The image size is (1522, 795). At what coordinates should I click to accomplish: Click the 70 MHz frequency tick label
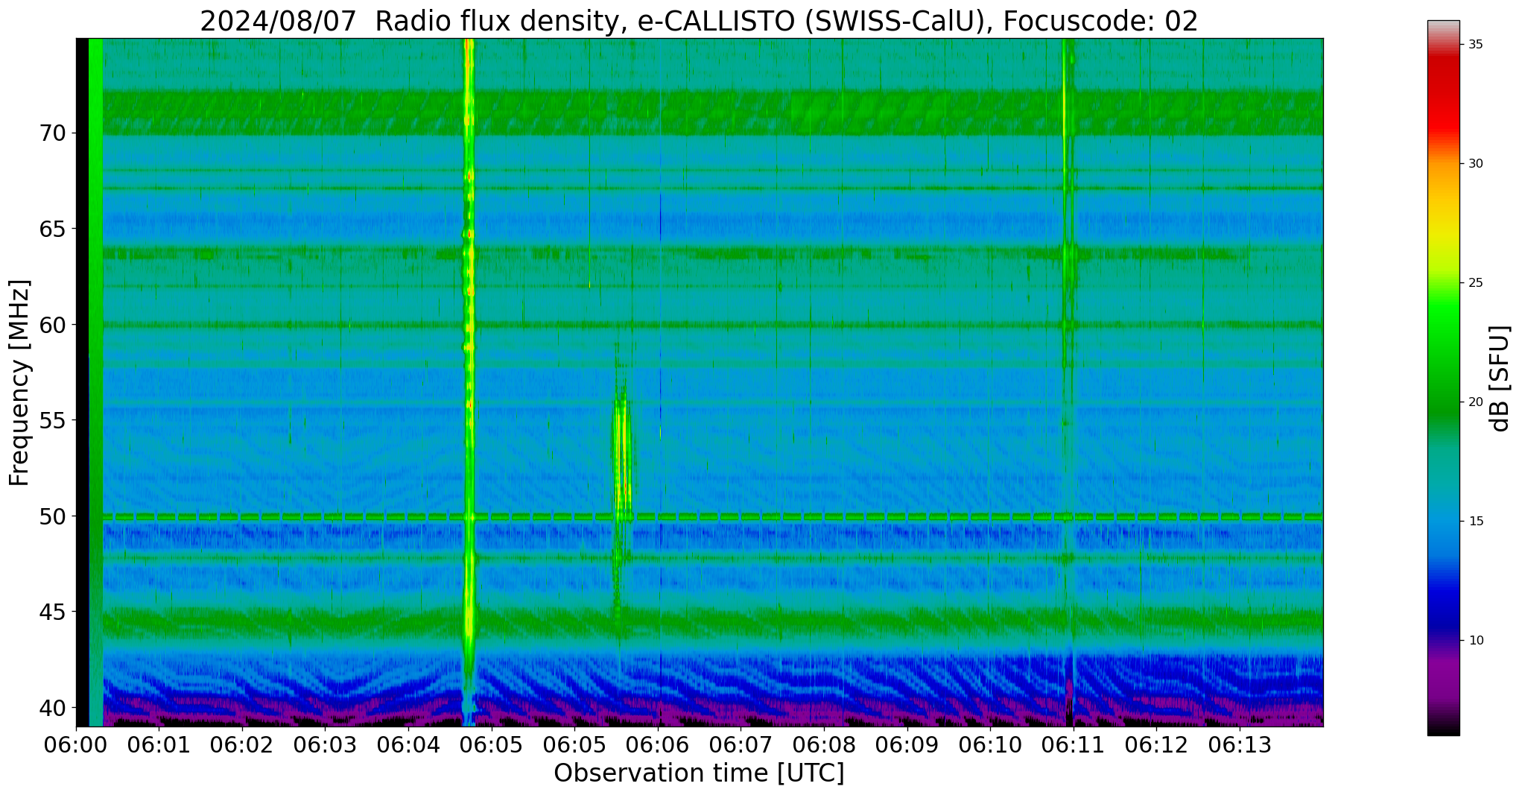[52, 133]
